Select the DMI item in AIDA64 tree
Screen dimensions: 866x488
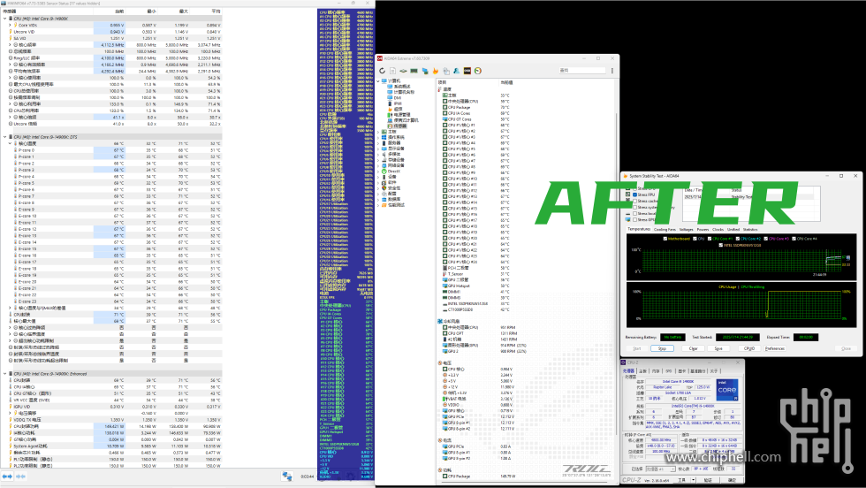[397, 98]
